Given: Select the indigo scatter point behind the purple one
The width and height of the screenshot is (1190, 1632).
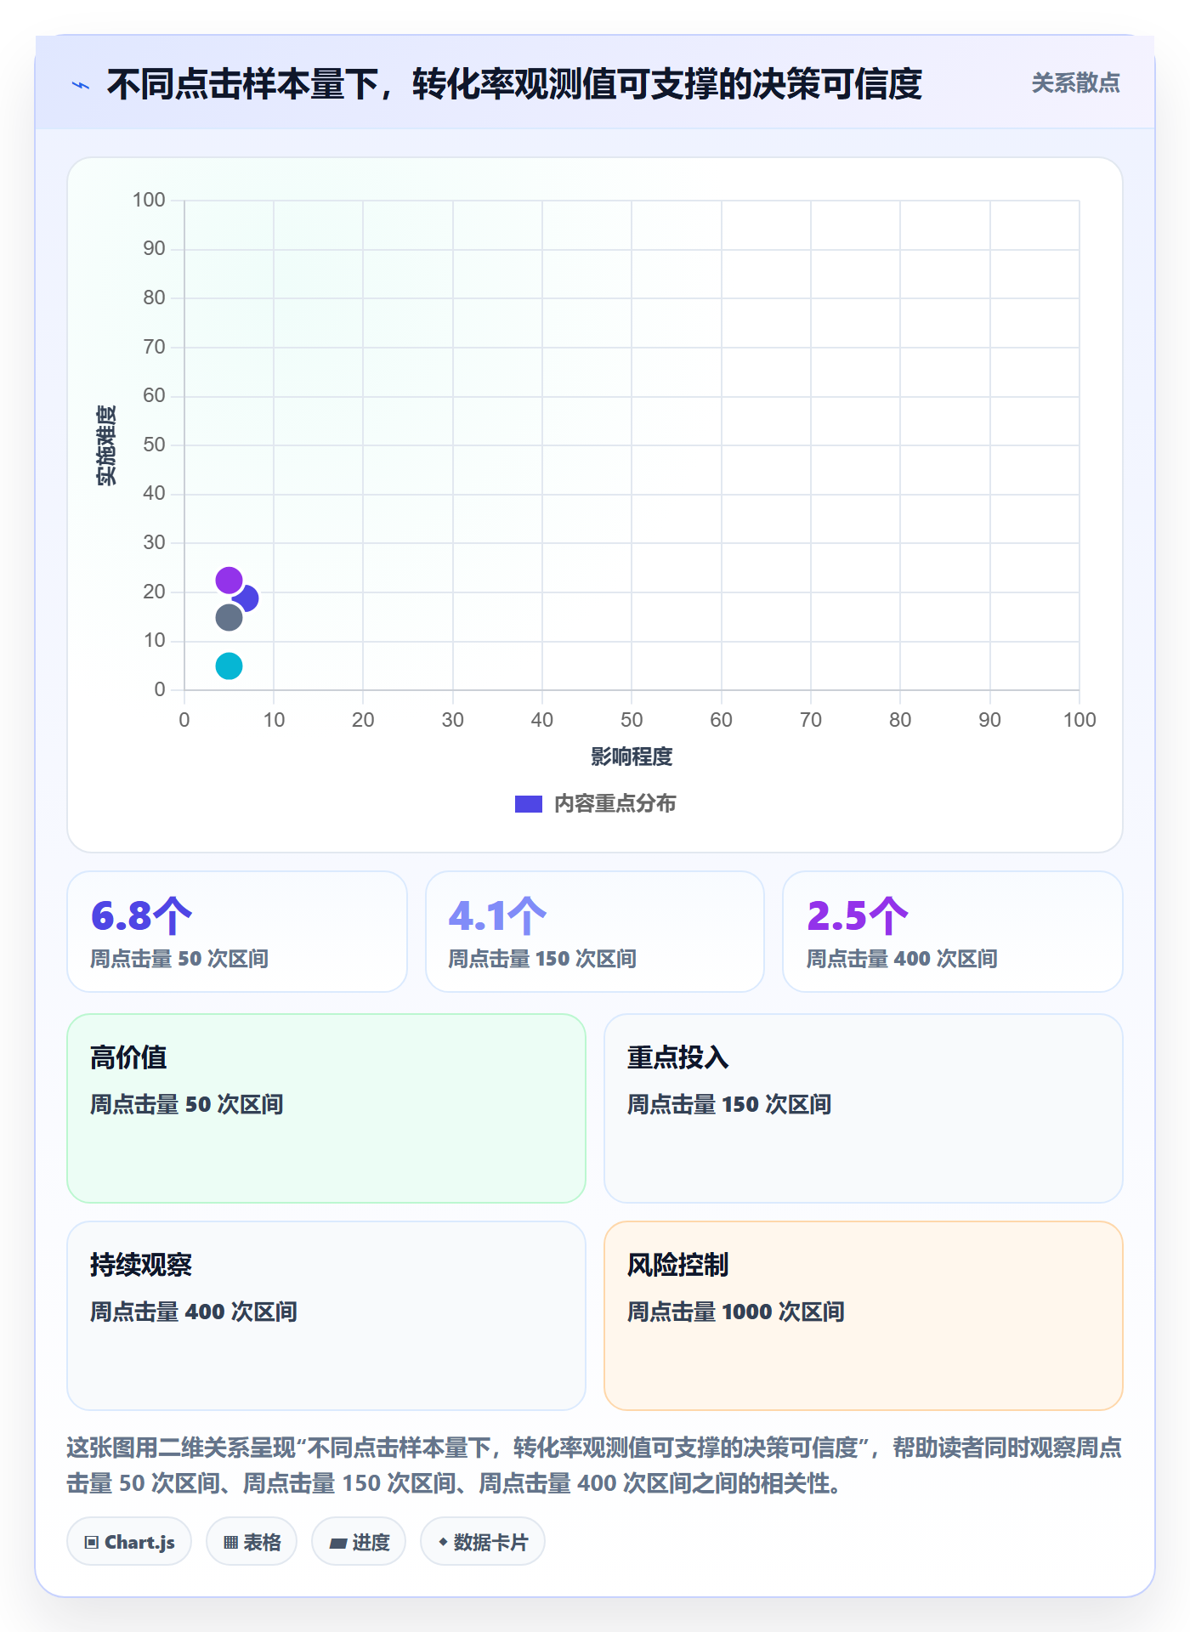Looking at the screenshot, I should click(x=248, y=598).
